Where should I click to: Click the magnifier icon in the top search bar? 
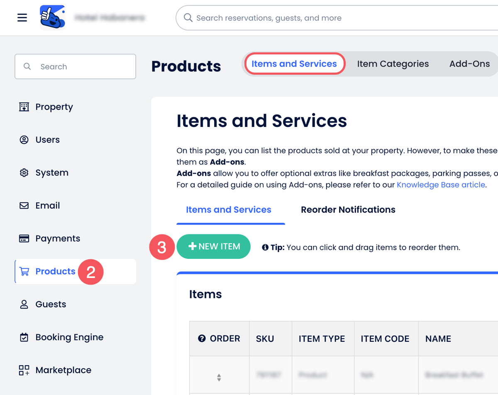point(188,18)
